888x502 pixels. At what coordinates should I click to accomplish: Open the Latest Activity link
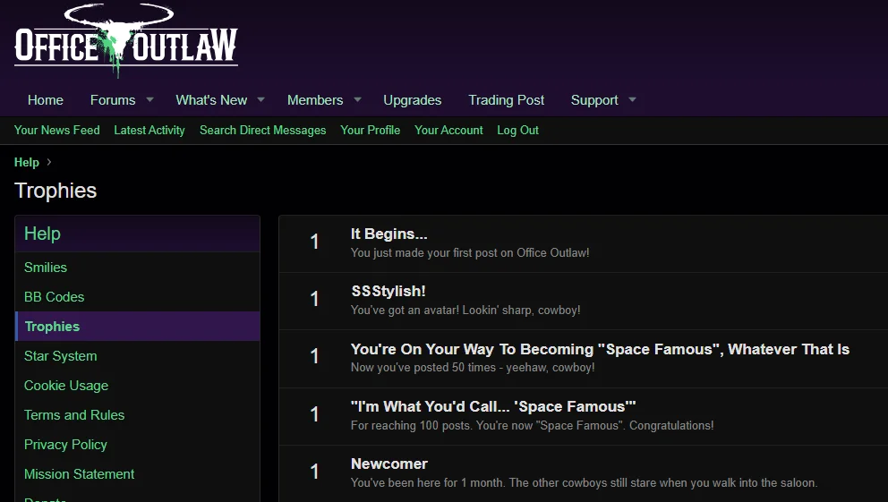149,130
